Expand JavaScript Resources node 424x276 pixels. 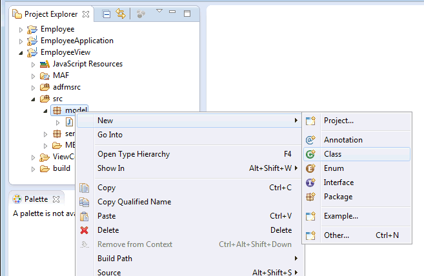[33, 64]
